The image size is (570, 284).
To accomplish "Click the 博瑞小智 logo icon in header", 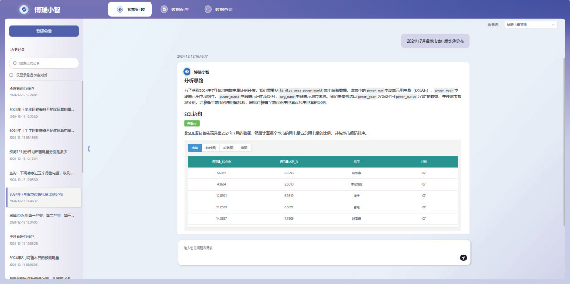I will 24,10.
